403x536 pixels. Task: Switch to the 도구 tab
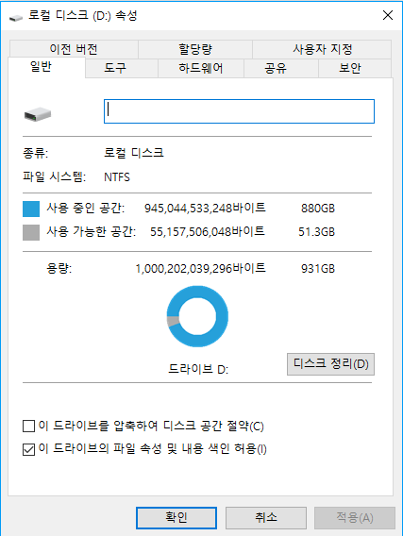tap(122, 68)
